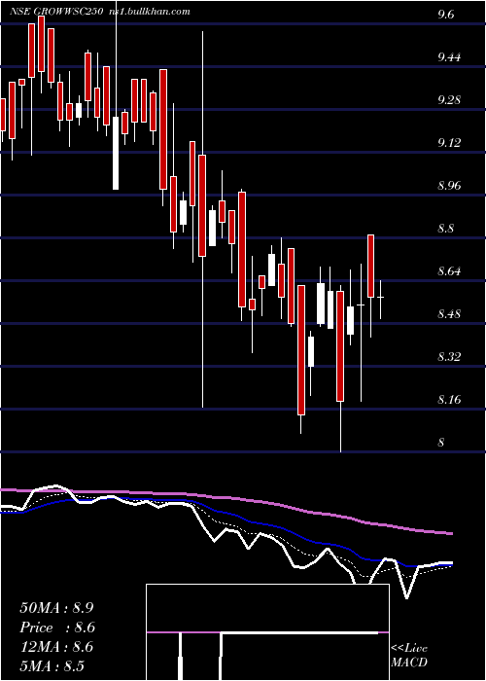The image size is (486, 681).
Task: Click the 12MA : 8.6 legend entry
Action: 56,647
